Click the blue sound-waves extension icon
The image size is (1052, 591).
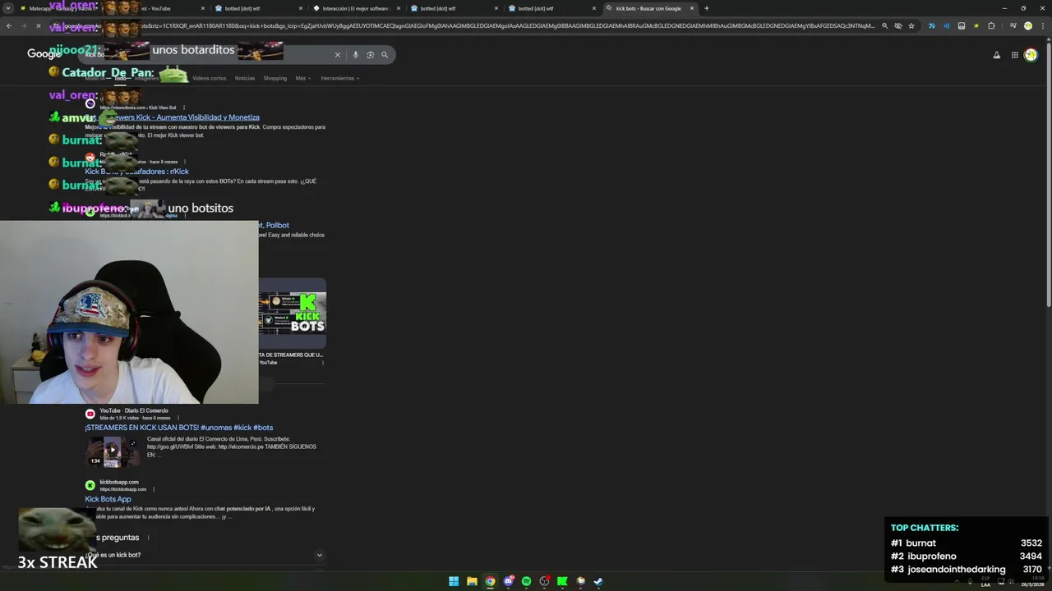[x=946, y=25]
